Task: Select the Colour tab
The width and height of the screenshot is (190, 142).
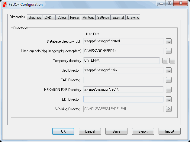Action: click(62, 18)
